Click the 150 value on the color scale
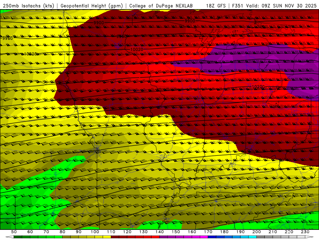Viewport: 319px width, 239px height. (x=176, y=232)
